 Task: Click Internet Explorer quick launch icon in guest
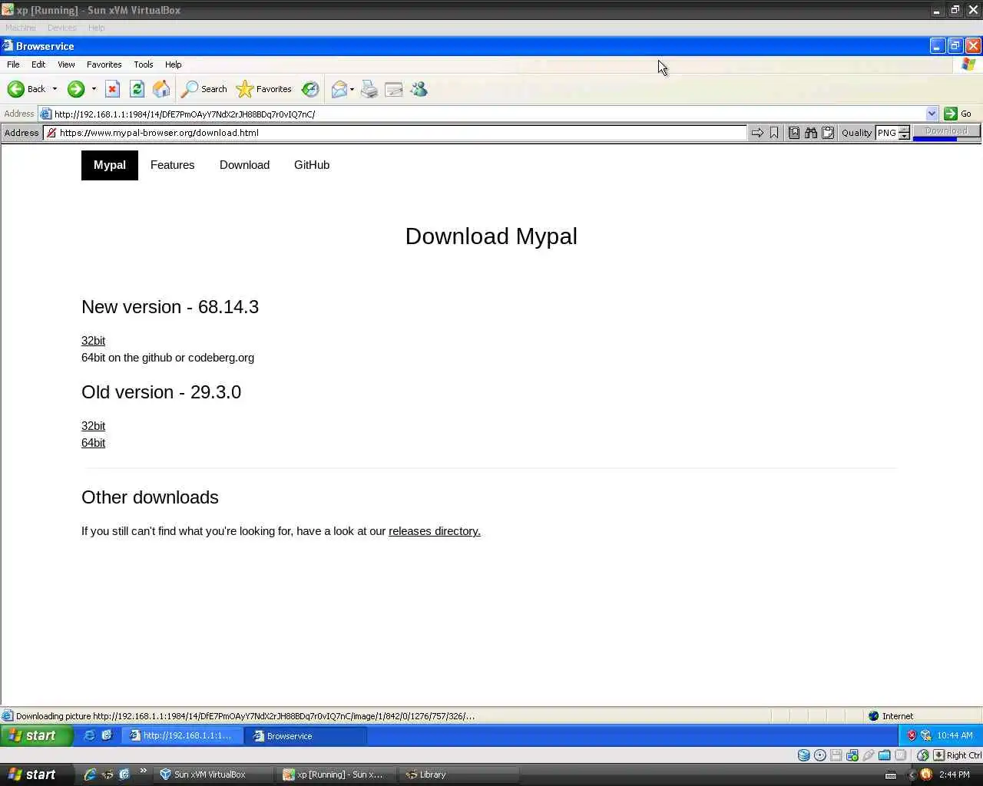[x=90, y=735]
